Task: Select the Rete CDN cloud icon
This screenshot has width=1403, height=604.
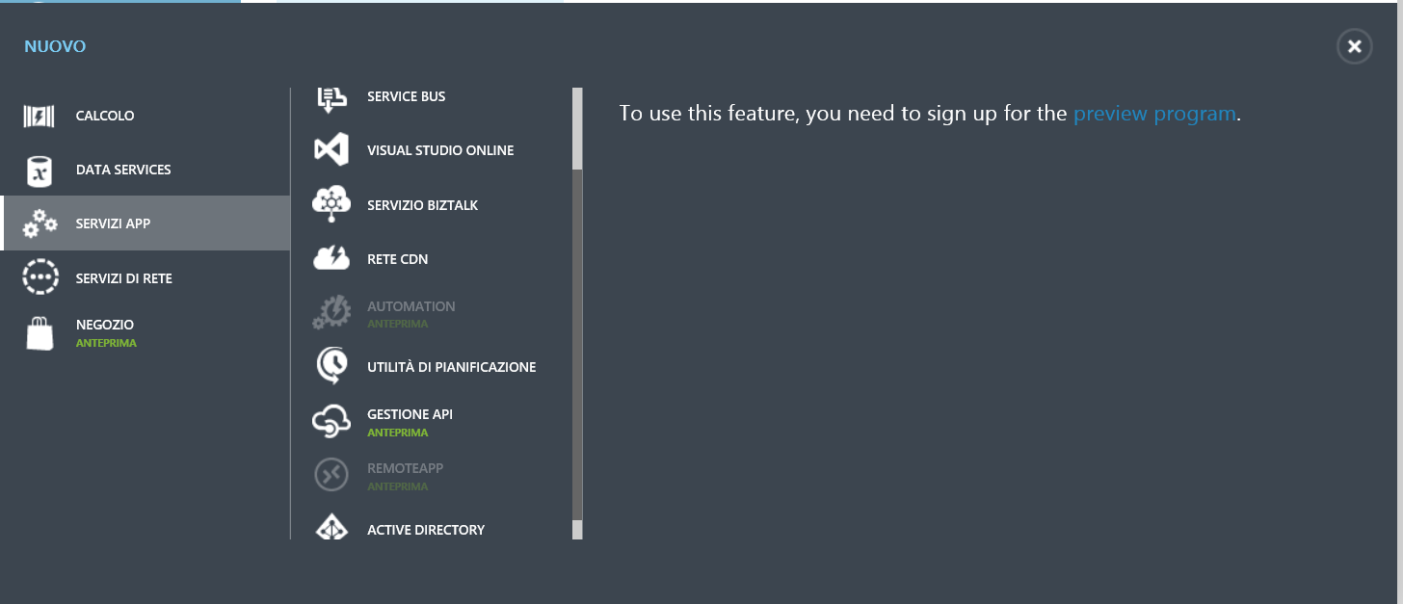Action: coord(331,258)
